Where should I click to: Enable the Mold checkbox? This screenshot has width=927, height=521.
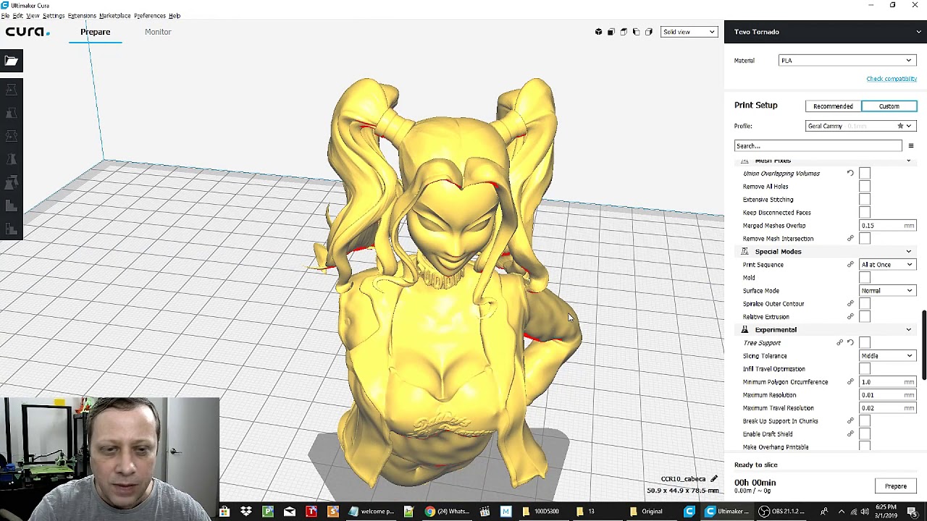coord(865,278)
